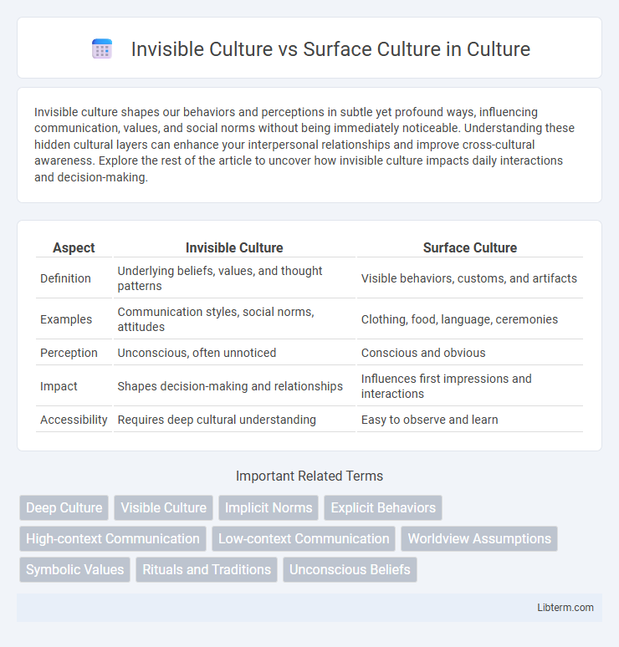The width and height of the screenshot is (619, 647).
Task: Click 'Shapes decision-making and relationships' cell
Action: click(234, 386)
